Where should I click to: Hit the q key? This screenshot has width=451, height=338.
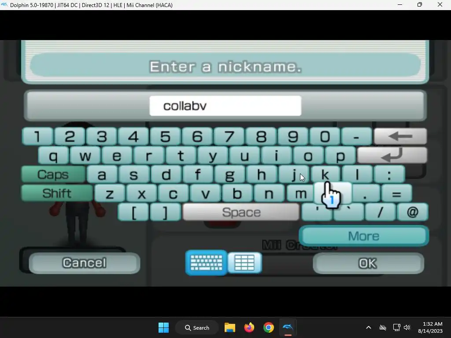pyautogui.click(x=53, y=155)
